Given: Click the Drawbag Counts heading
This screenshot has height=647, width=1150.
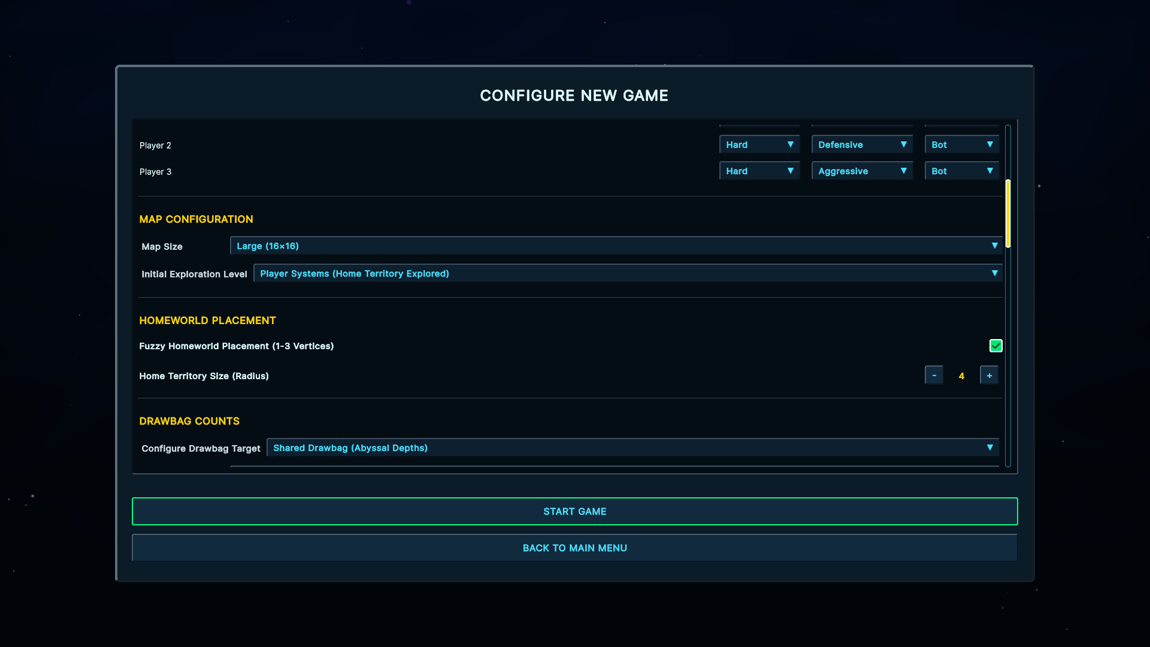Looking at the screenshot, I should (189, 421).
